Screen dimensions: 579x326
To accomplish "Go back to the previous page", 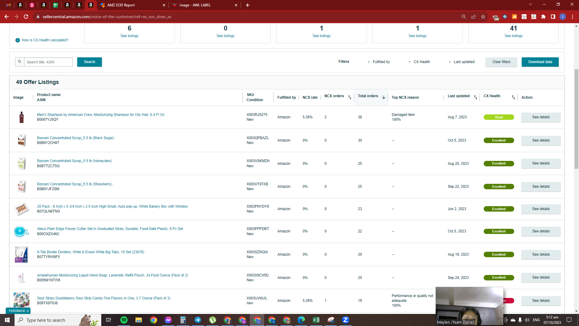I will click(x=7, y=17).
